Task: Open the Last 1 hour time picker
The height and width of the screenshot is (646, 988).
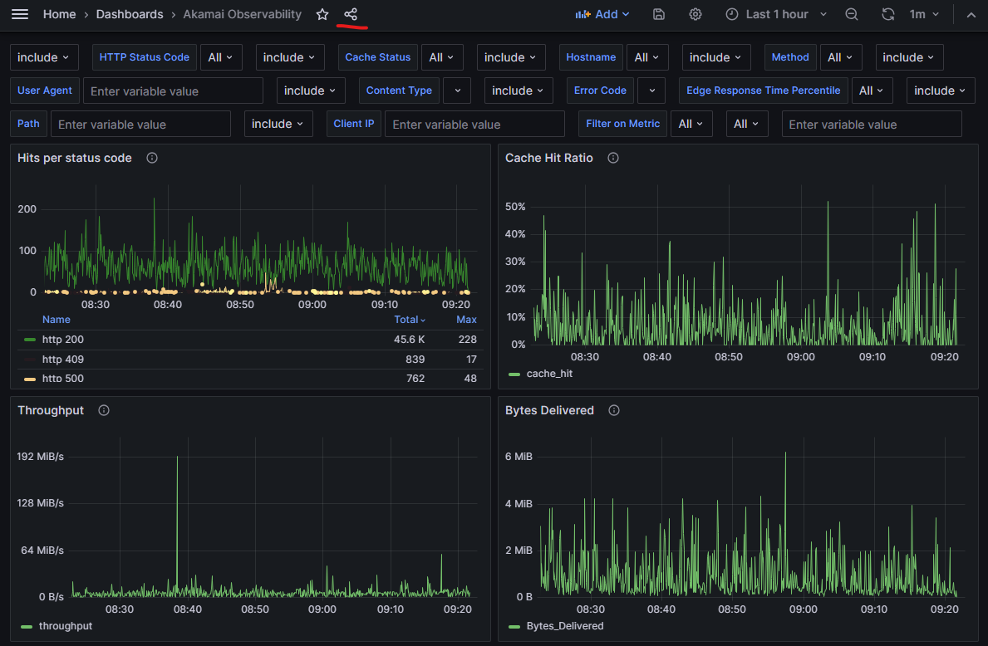Action: (777, 14)
